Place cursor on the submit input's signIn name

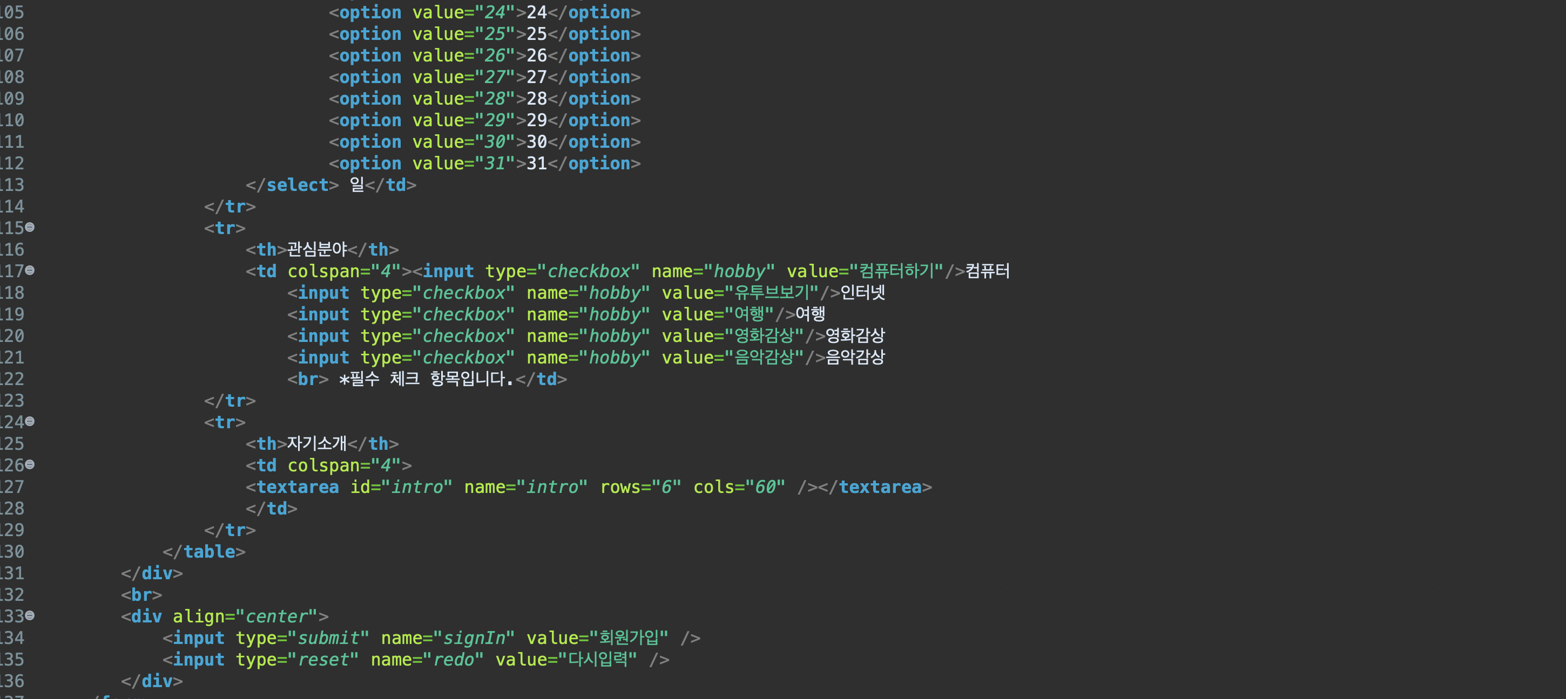(x=474, y=638)
